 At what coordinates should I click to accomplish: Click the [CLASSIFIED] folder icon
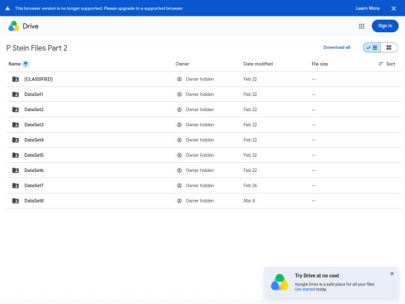[16, 79]
